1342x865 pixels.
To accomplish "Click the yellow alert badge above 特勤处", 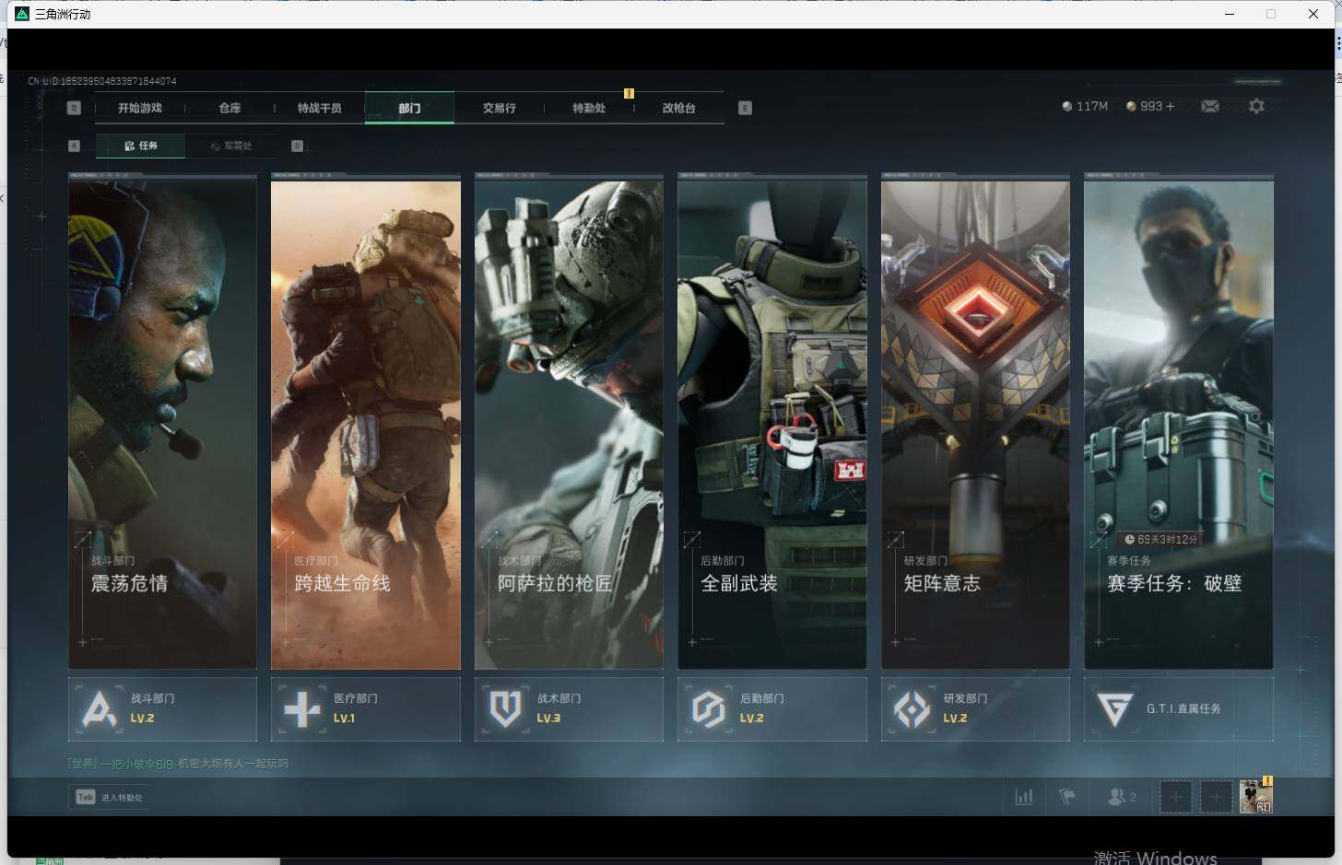I will coord(629,93).
